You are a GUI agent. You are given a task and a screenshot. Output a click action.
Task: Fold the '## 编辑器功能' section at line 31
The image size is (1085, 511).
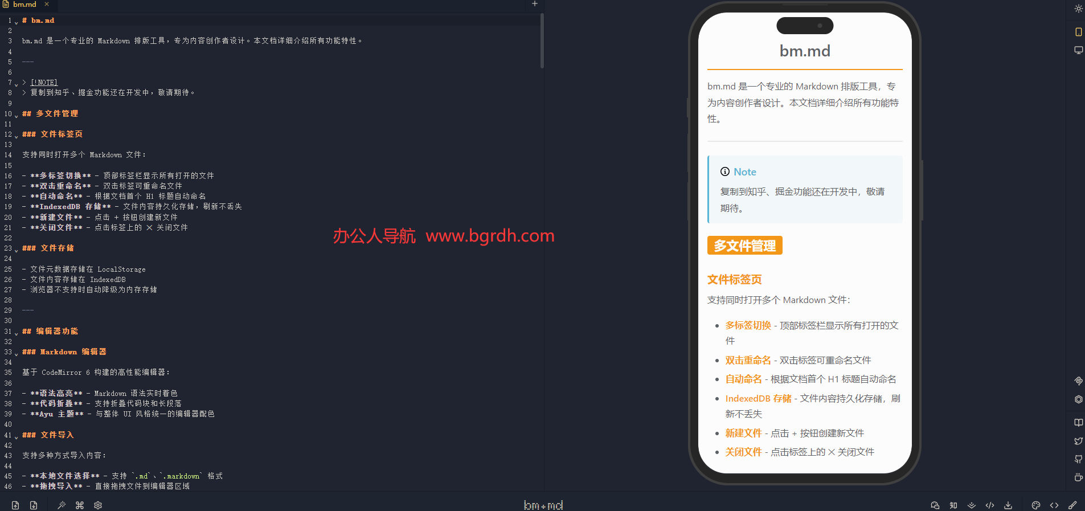click(16, 333)
